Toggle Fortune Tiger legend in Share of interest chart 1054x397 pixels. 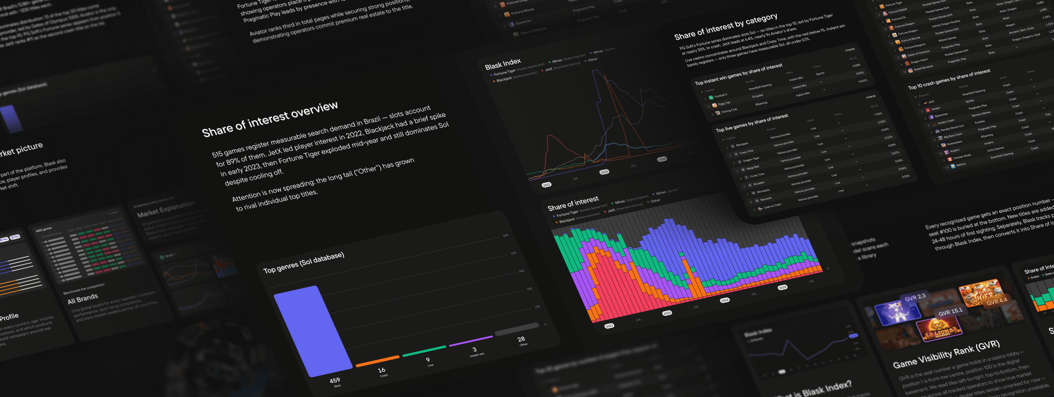coord(567,214)
